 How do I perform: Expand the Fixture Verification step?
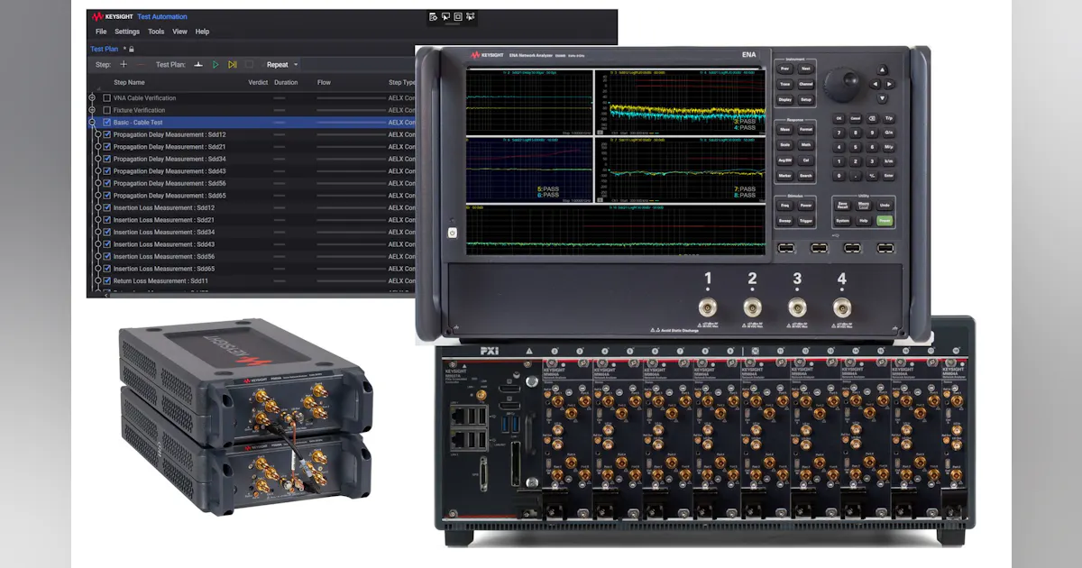tap(92, 110)
